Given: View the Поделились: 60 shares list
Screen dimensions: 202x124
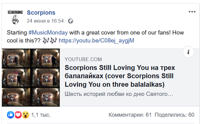Looking at the screenshot, I should click(175, 115).
